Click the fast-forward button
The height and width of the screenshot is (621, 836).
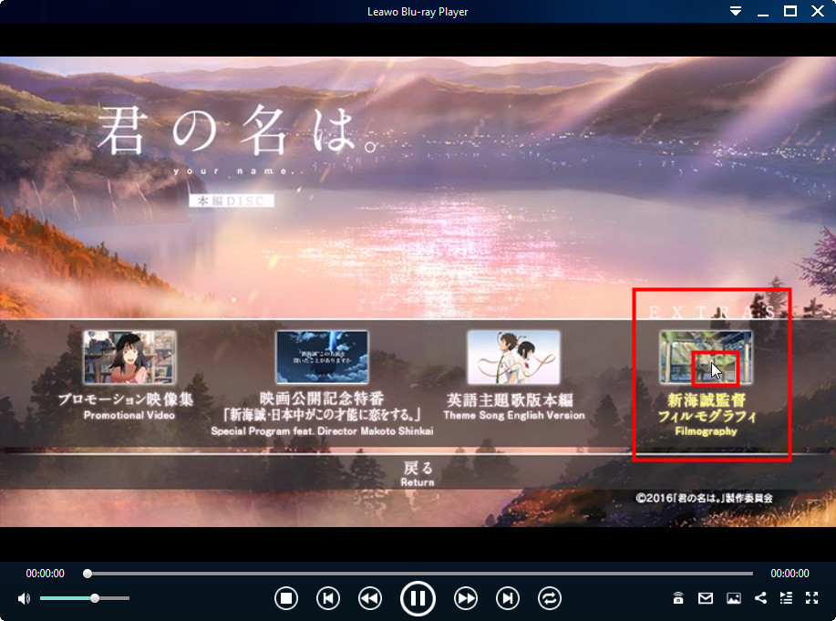(466, 598)
